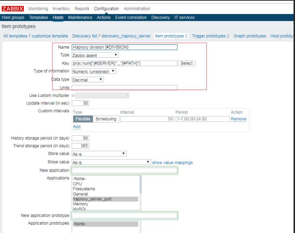Open IT services section

point(184,17)
